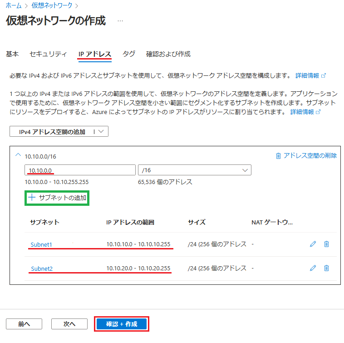
Task: Switch to the 基本 tab
Action: pyautogui.click(x=12, y=54)
